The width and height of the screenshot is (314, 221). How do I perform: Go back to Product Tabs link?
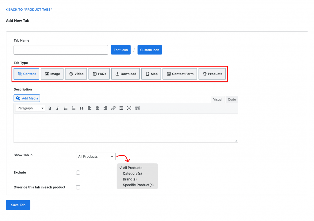coord(29,10)
